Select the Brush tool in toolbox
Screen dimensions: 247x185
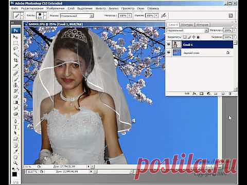[15, 79]
